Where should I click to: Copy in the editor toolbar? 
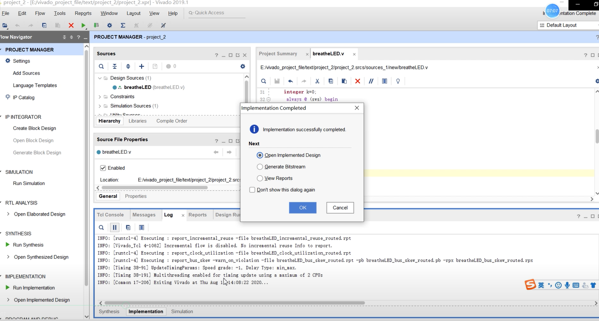pyautogui.click(x=331, y=81)
